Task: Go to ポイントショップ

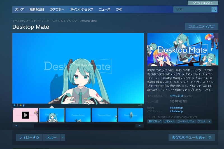Action: (81, 10)
